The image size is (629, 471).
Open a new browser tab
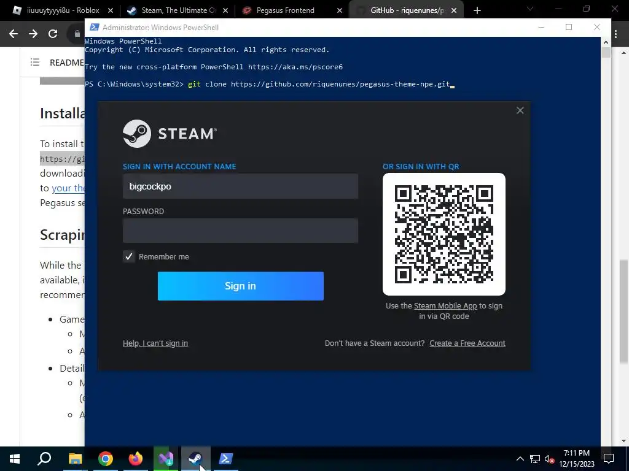coord(477,10)
